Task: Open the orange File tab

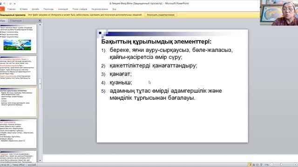Action: point(2,9)
